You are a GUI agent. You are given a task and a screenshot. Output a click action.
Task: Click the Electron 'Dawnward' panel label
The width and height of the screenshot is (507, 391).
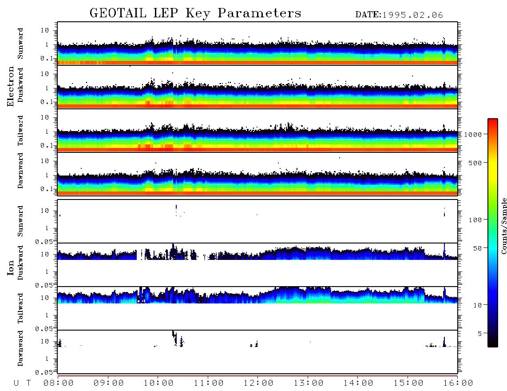click(x=20, y=171)
